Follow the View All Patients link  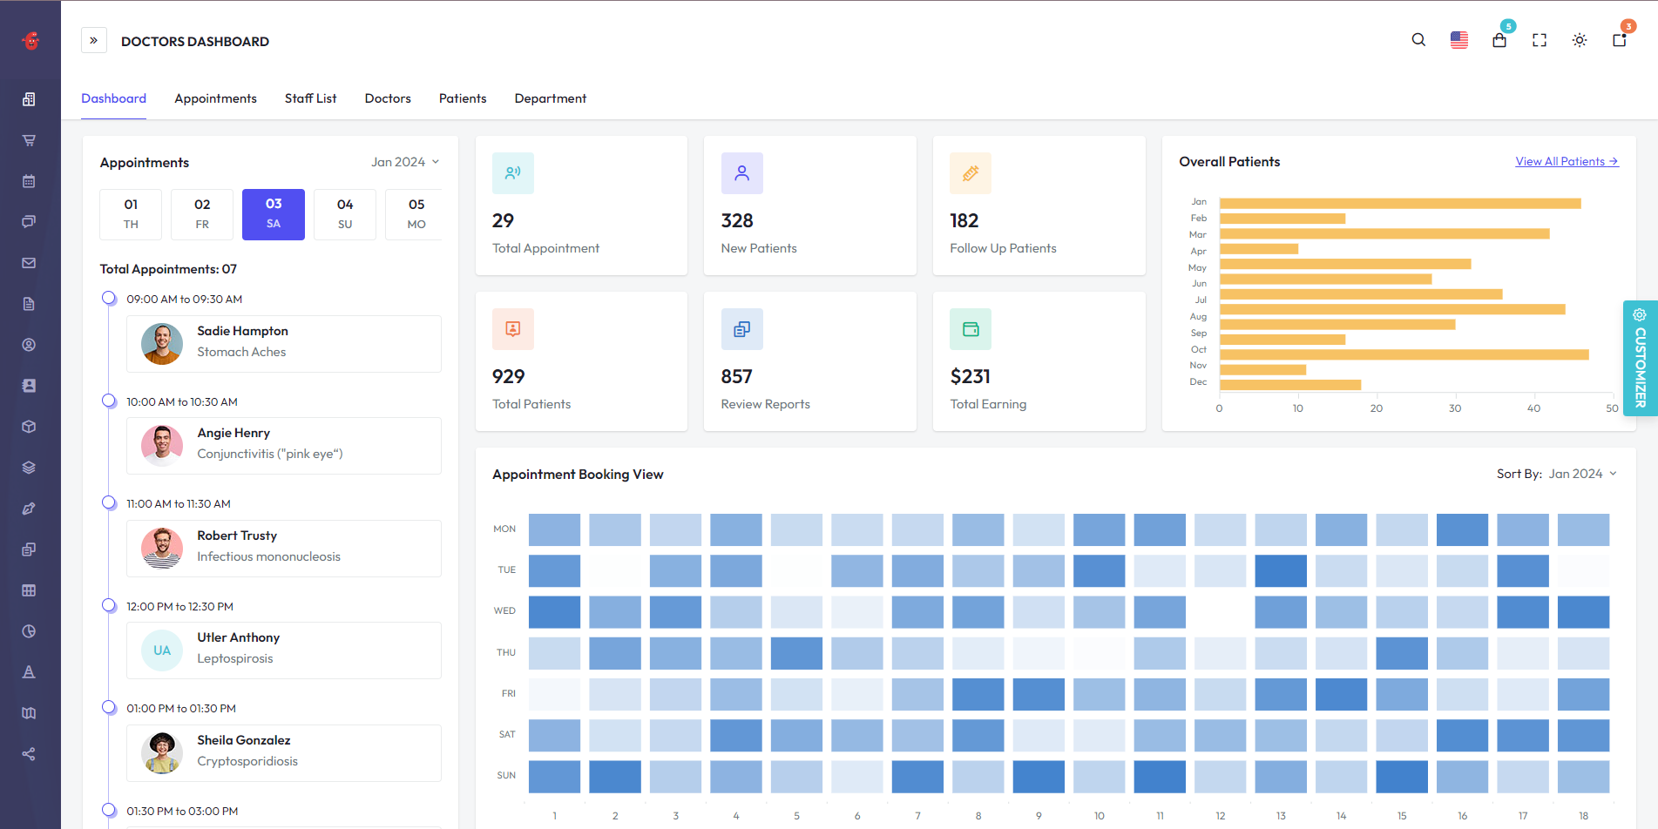click(1567, 162)
